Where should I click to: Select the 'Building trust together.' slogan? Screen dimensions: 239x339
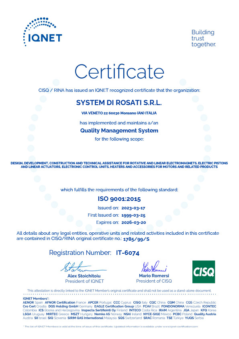click(x=203, y=38)
